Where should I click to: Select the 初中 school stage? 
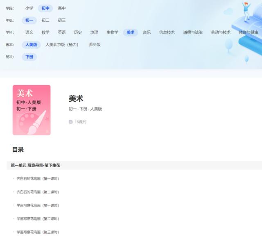coord(45,8)
